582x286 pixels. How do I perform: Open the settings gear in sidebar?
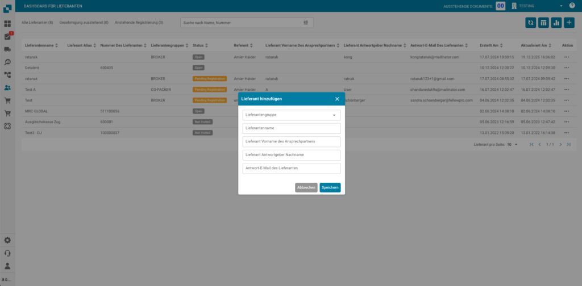[7, 240]
